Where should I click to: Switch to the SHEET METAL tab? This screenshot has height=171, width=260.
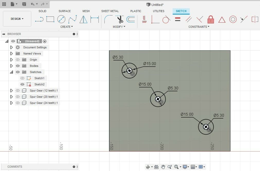click(110, 11)
